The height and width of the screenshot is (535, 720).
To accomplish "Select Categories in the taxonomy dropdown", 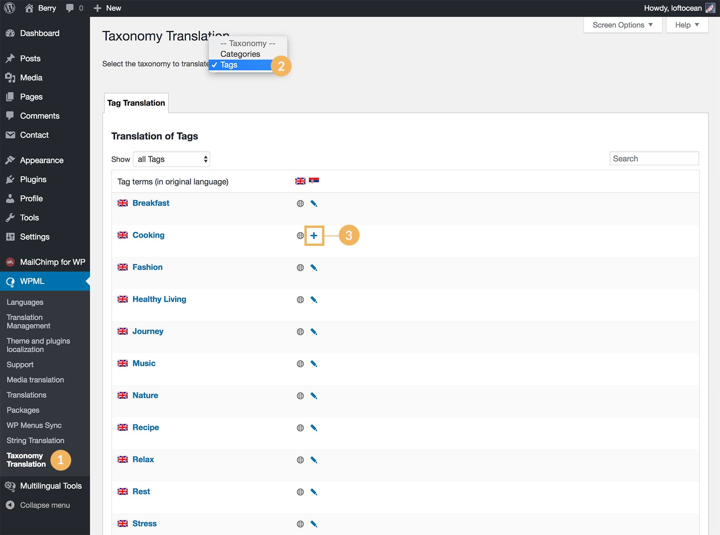I will click(240, 54).
